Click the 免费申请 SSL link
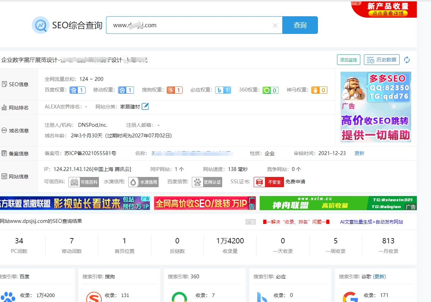This screenshot has height=302, width=431. click(x=295, y=182)
